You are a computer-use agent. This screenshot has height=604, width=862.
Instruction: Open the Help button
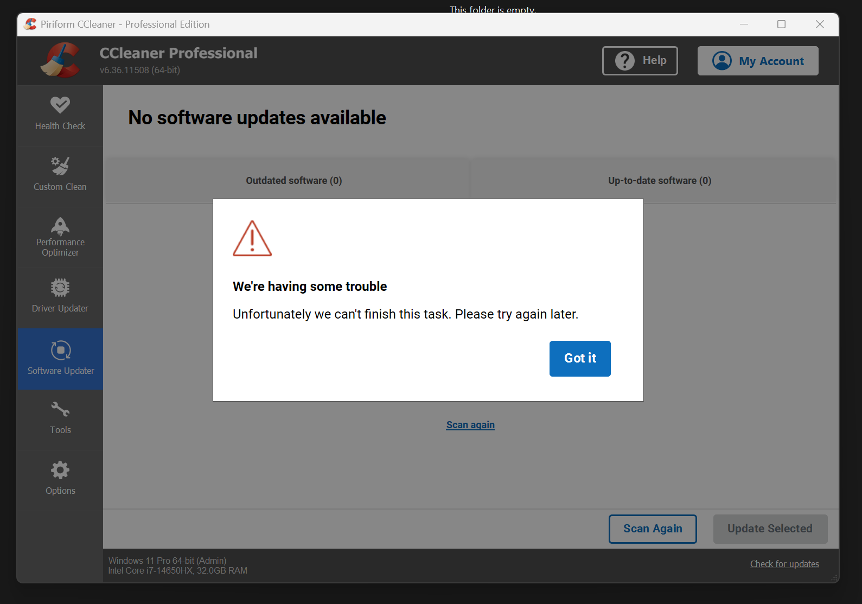click(640, 61)
